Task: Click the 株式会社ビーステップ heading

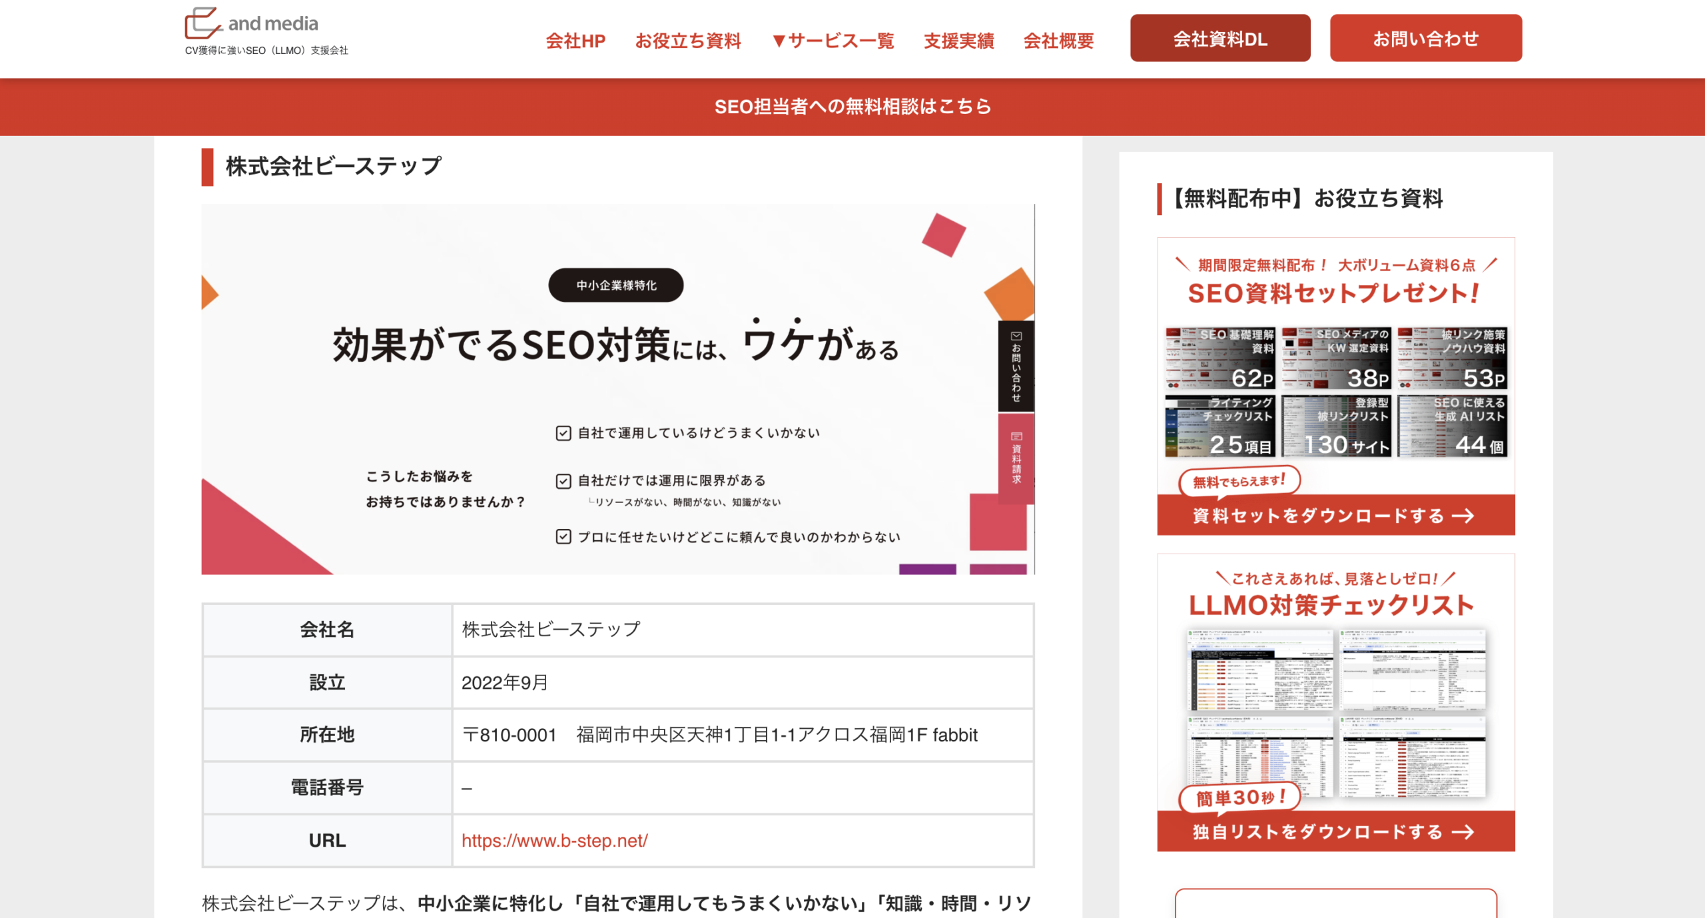Action: point(334,166)
